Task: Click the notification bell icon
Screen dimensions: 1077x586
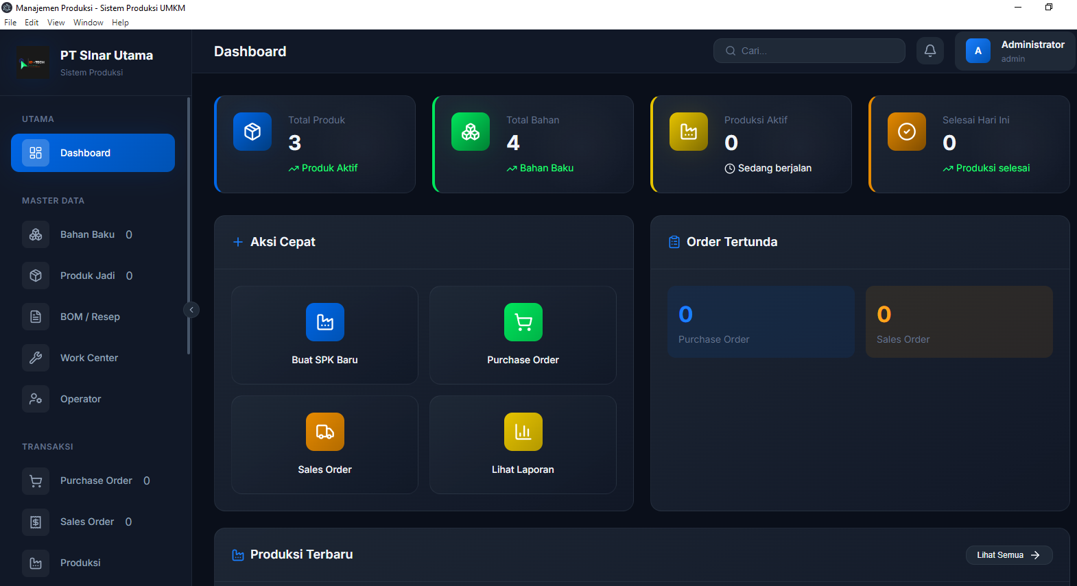Action: [930, 51]
